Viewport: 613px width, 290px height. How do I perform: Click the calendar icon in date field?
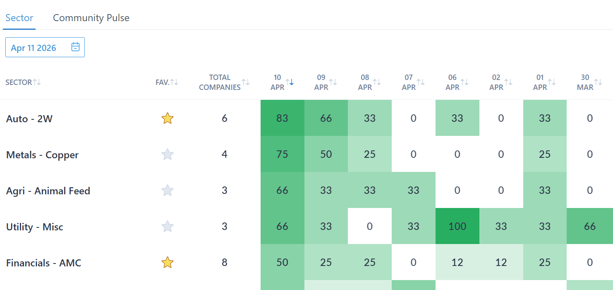pyautogui.click(x=75, y=47)
